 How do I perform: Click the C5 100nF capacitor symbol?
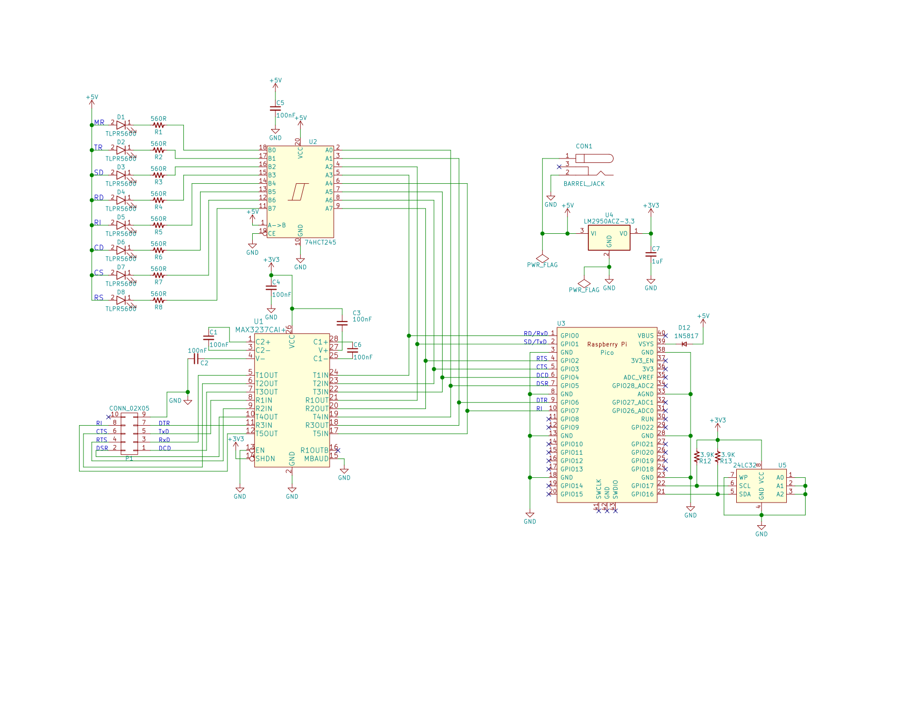point(275,109)
